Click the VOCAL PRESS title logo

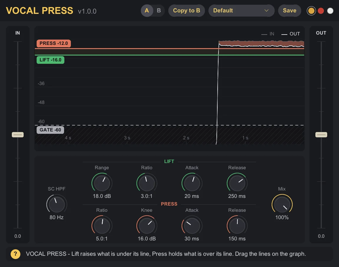click(40, 11)
